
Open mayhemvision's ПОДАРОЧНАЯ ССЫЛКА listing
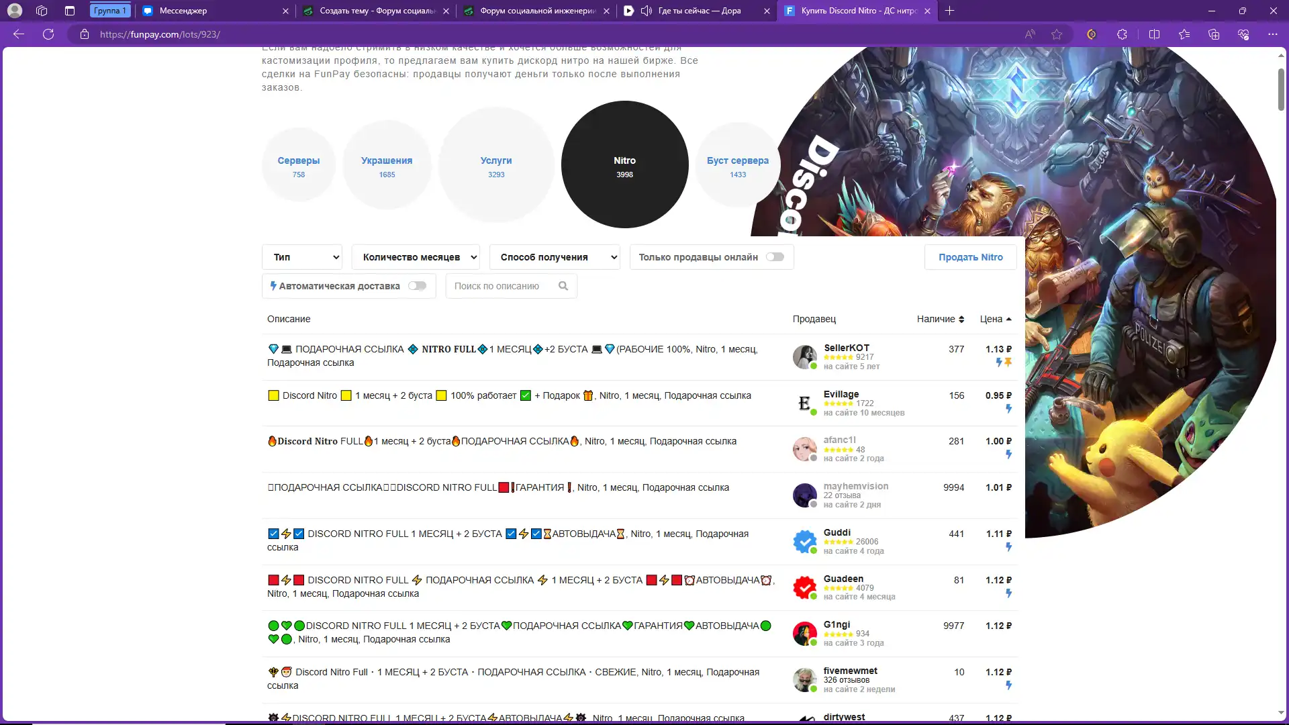pyautogui.click(x=498, y=487)
